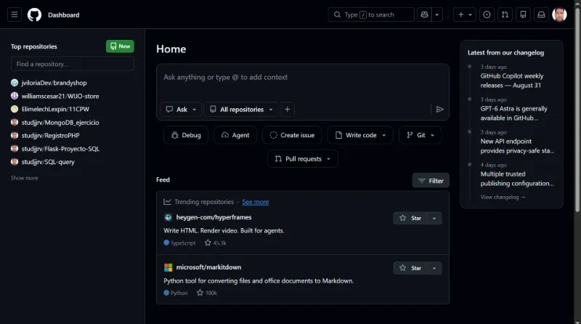Viewport: 581px width, 324px height.
Task: Open studjjrv/RegistroPHP repository
Action: coord(50,135)
